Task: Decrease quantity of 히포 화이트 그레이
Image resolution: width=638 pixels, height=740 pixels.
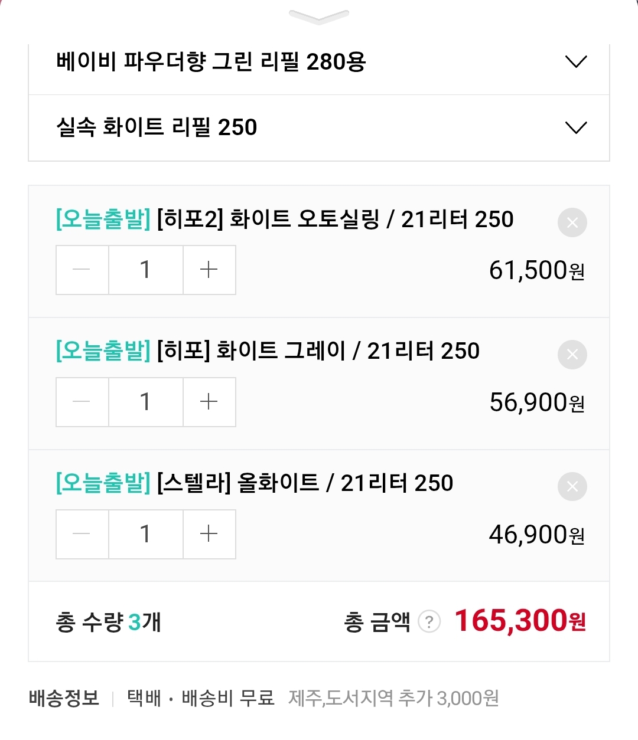Action: [82, 402]
